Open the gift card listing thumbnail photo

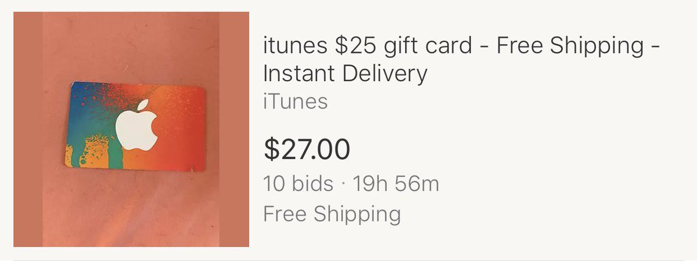131,129
